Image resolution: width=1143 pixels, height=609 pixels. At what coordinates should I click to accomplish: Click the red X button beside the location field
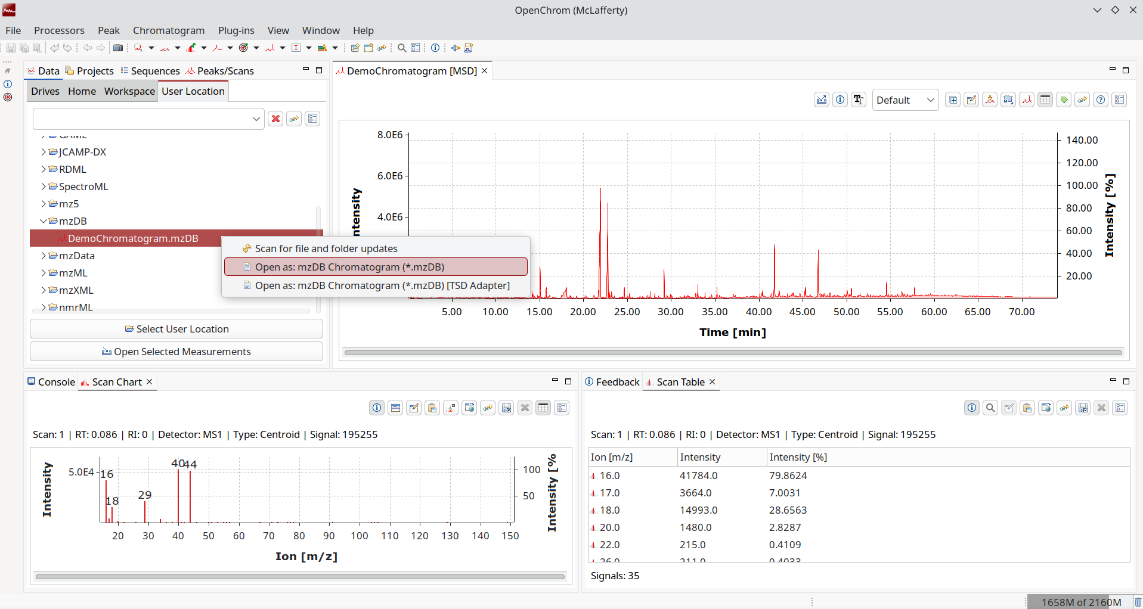tap(275, 119)
